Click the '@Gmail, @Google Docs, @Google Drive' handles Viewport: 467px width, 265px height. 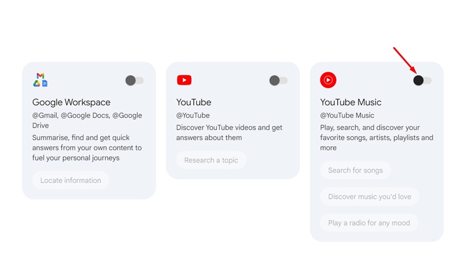87,121
